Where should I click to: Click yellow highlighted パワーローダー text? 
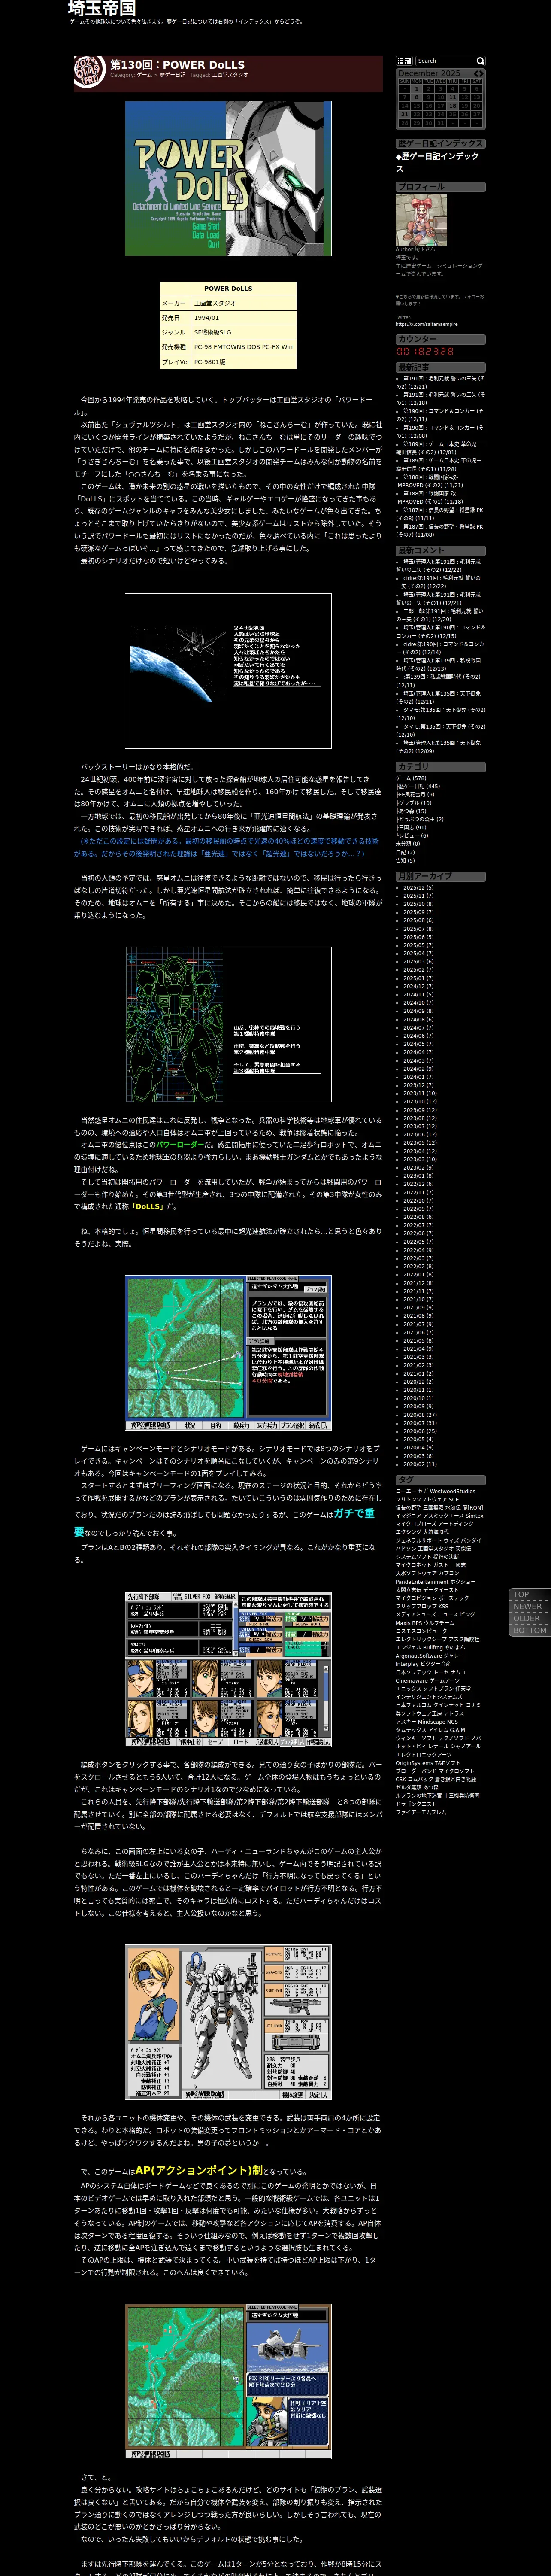click(180, 1144)
